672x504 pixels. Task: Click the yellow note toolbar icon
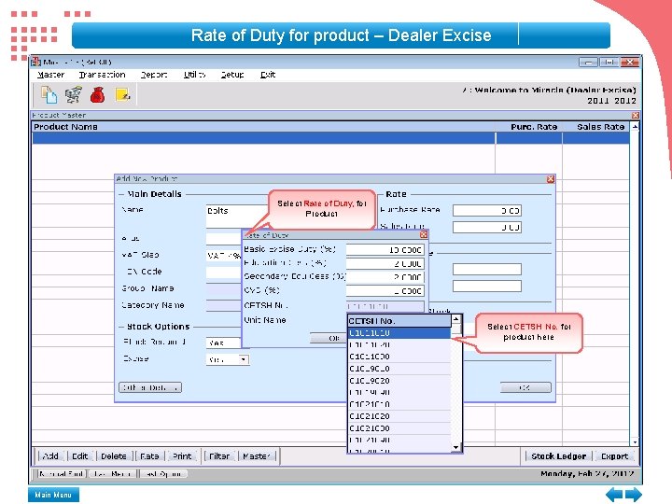point(122,94)
